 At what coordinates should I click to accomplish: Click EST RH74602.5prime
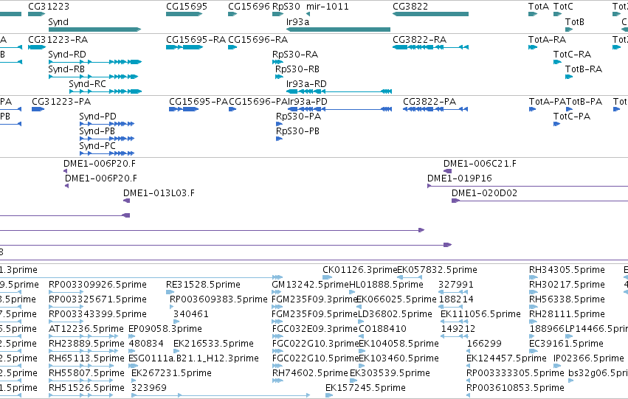[x=310, y=373]
